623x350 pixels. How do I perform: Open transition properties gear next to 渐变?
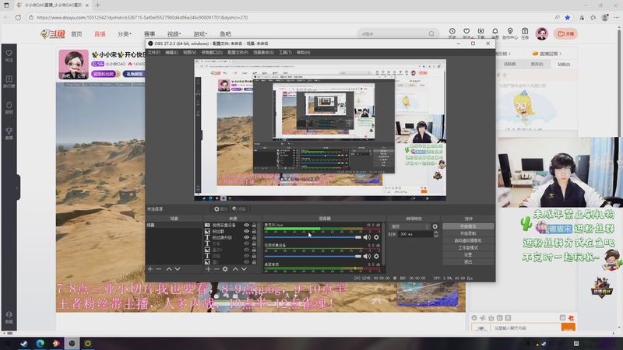(435, 226)
